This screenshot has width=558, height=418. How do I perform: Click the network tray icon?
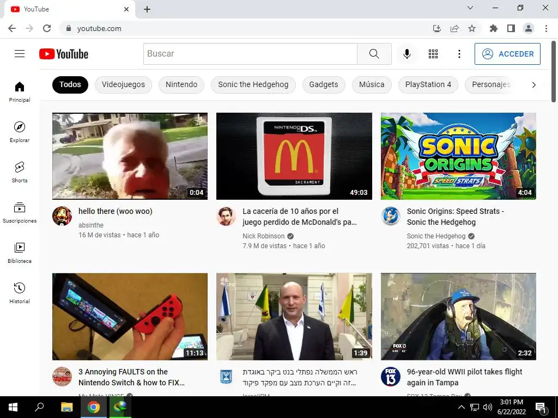[x=475, y=407]
